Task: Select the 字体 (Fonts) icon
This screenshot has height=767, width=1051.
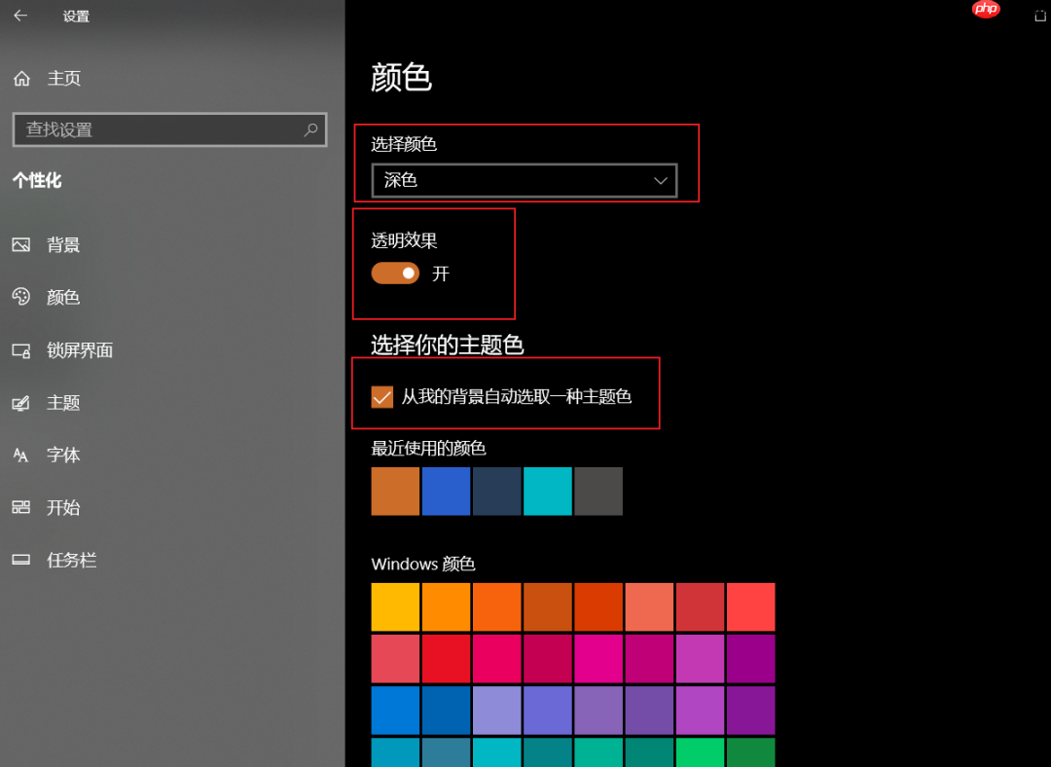Action: pos(23,455)
